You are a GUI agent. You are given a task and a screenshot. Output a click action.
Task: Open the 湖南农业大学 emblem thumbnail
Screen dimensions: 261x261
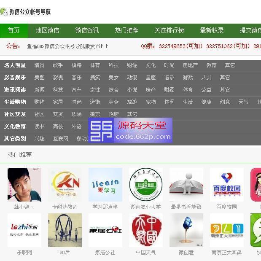click(x=146, y=185)
